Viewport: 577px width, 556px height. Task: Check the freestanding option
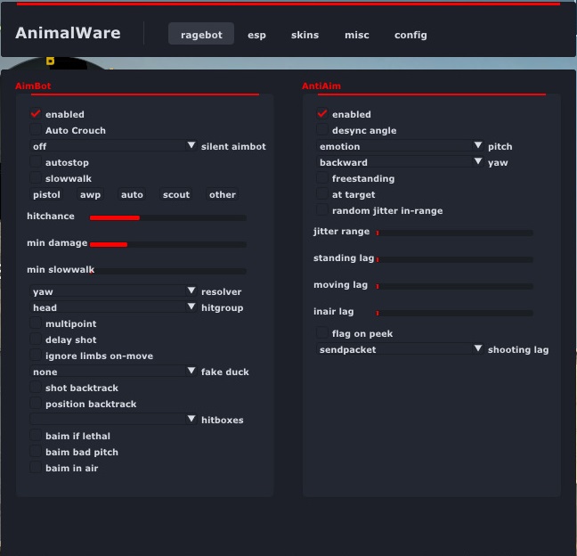(322, 178)
